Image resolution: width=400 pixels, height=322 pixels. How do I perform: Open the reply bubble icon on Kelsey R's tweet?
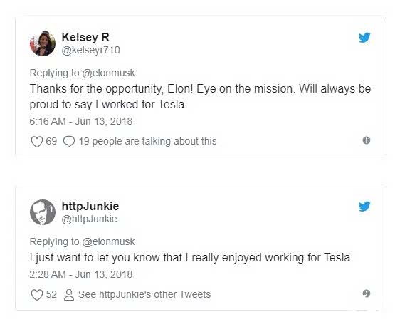tap(69, 142)
